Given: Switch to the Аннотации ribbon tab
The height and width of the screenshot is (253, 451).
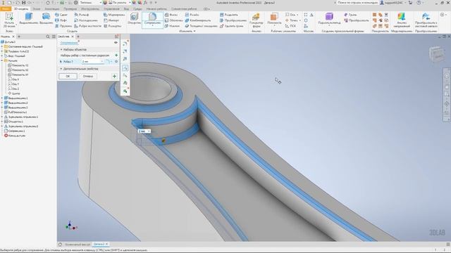Looking at the screenshot, I should (51, 9).
